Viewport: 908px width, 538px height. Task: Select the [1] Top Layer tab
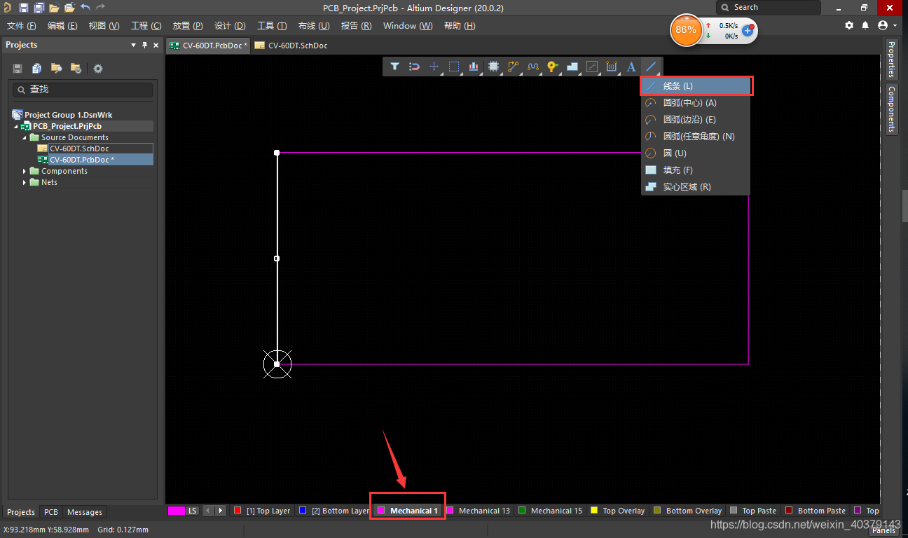(261, 511)
